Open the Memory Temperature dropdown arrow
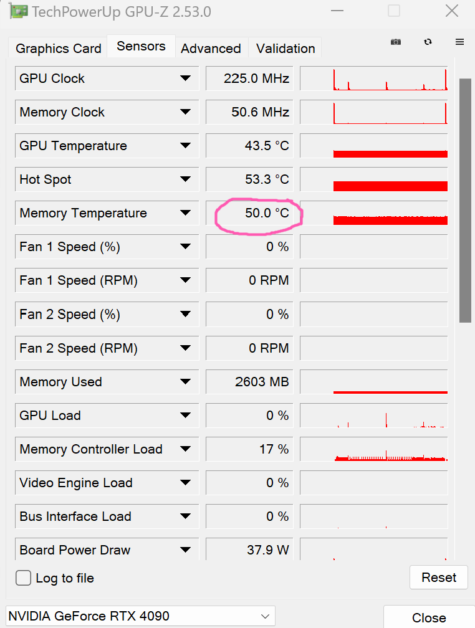 click(185, 212)
